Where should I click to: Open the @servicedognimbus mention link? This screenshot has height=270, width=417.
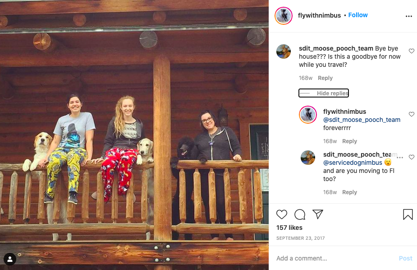[353, 163]
